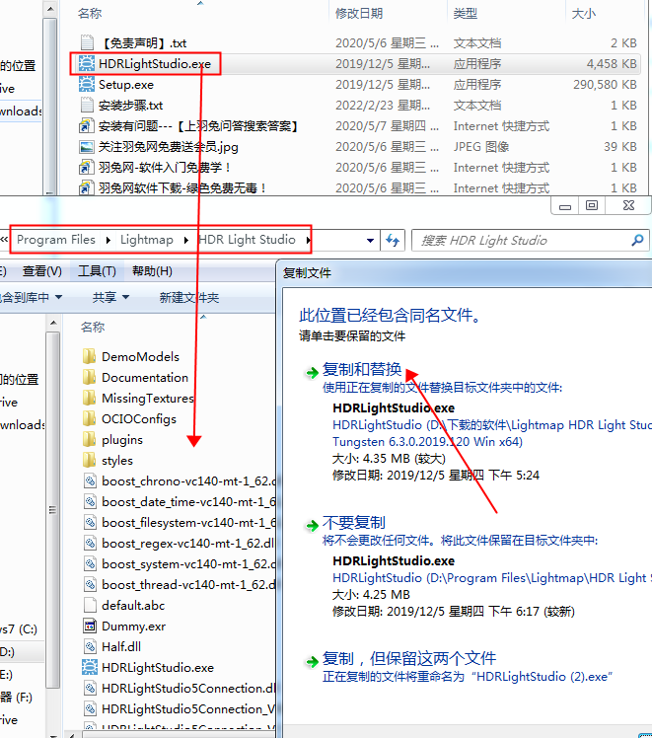
Task: Click scroll-up arrow of upper navigation pane
Action: 50,9
